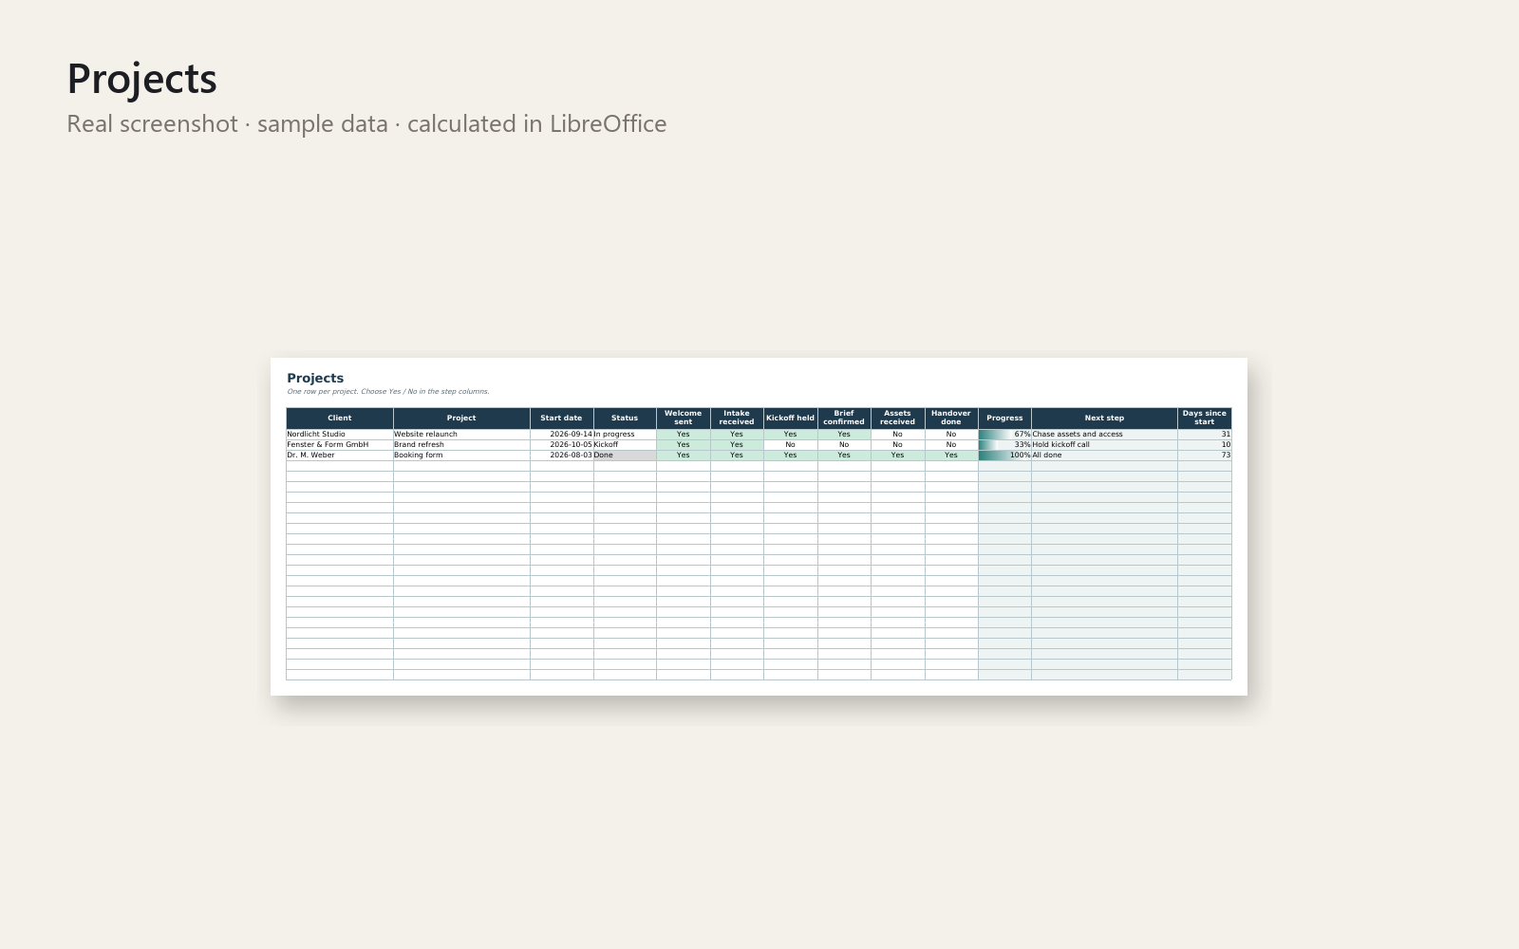
Task: Click the 'Start date' column header
Action: [x=562, y=419]
